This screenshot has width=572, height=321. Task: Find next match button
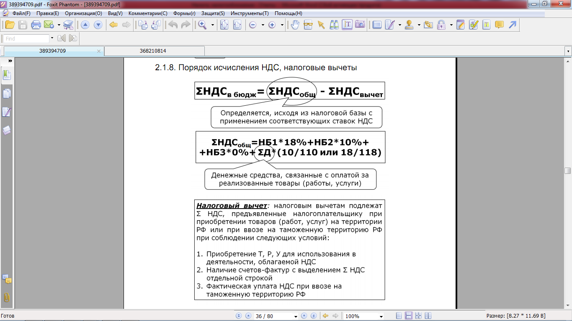pyautogui.click(x=73, y=38)
